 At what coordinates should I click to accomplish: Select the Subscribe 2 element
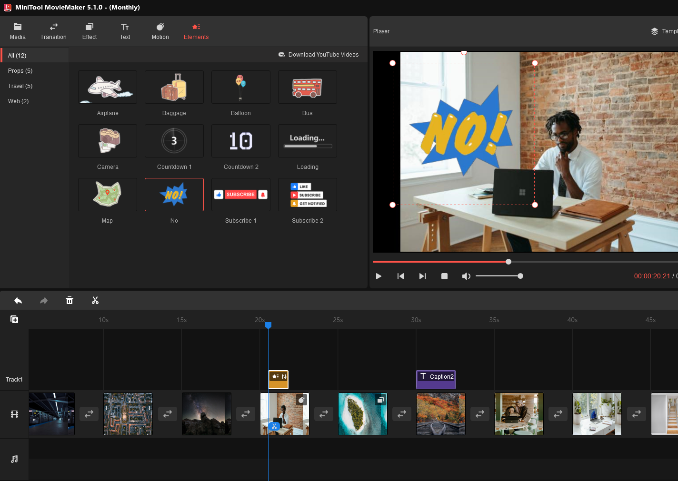tap(308, 195)
